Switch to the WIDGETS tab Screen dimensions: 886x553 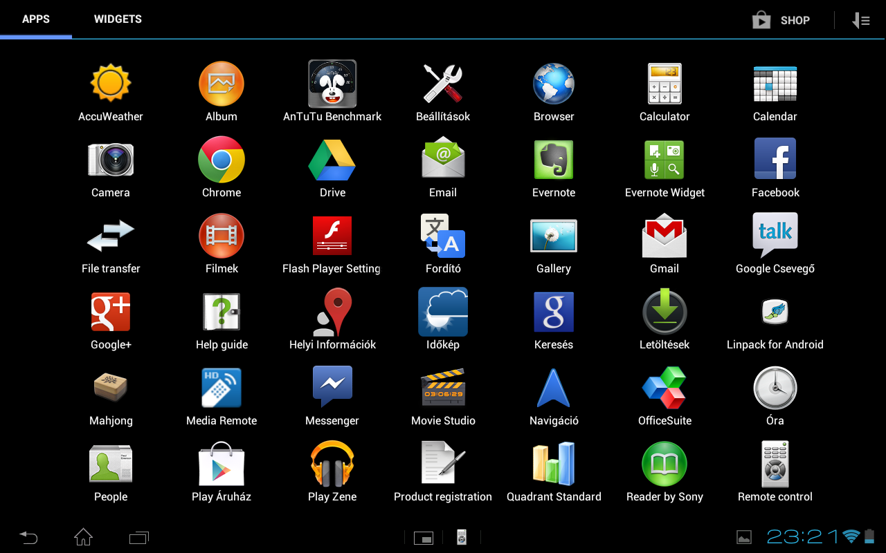(x=118, y=19)
